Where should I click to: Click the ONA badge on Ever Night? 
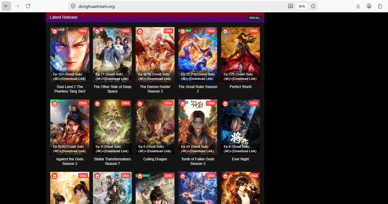tap(254, 103)
